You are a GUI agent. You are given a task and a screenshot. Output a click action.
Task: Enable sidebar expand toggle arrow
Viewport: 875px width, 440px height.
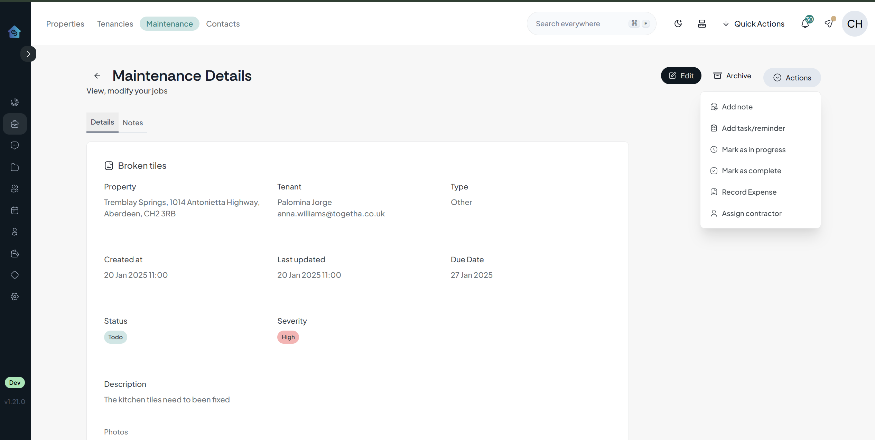[x=28, y=54]
